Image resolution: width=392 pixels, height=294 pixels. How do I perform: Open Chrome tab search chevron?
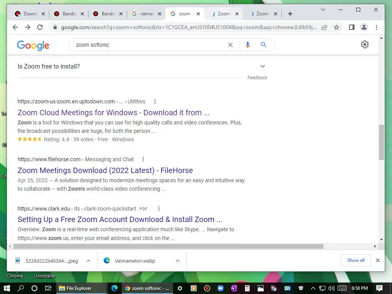(323, 10)
